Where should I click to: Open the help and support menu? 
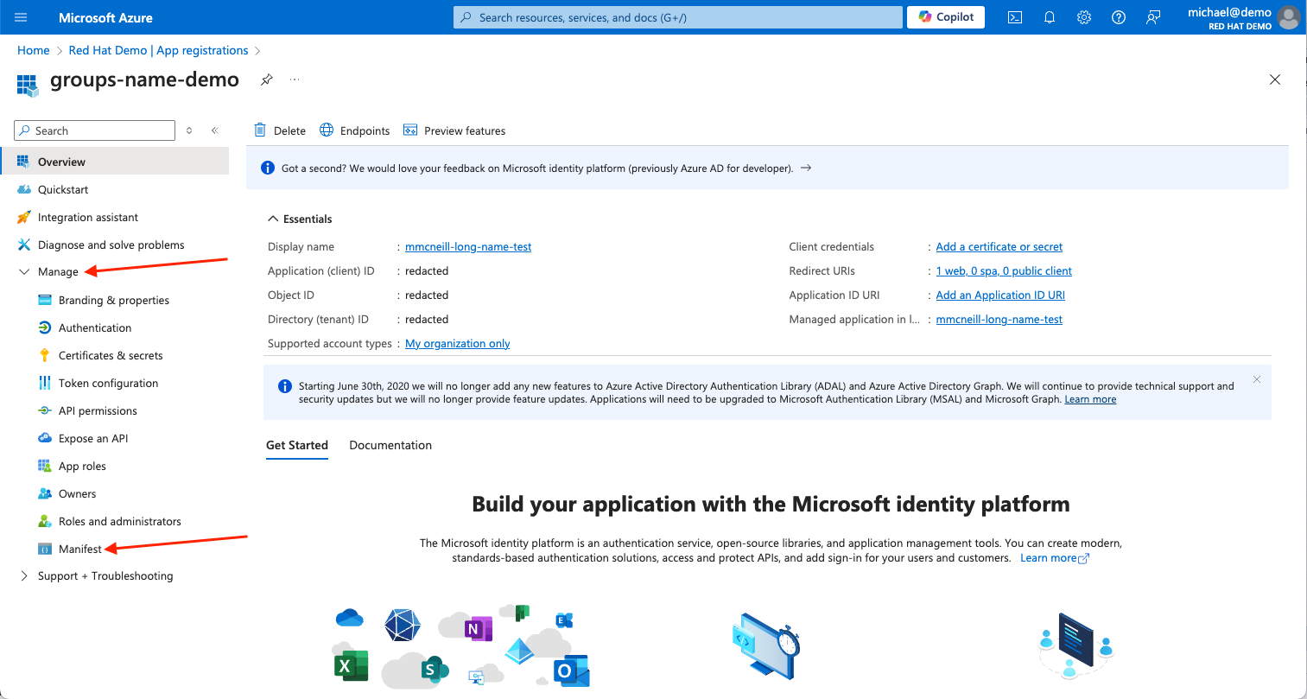[1118, 17]
